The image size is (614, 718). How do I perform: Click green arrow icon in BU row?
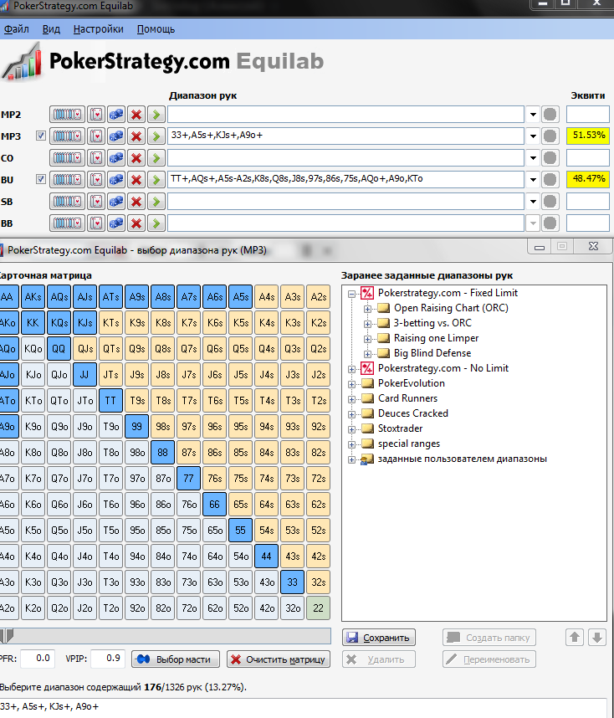point(156,179)
